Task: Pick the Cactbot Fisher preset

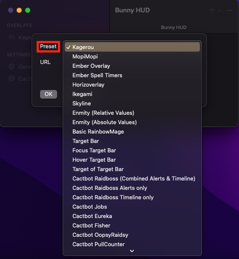Action: click(132, 225)
